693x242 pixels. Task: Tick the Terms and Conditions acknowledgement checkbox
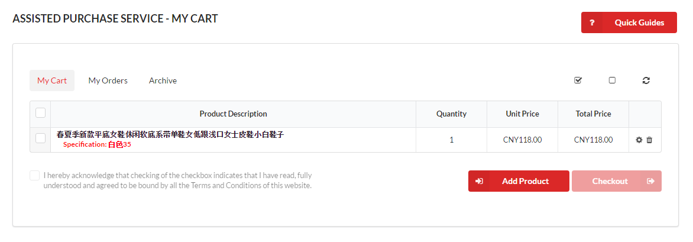coord(34,176)
